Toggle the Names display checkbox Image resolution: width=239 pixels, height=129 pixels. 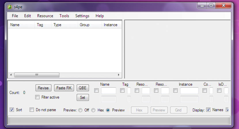pos(208,110)
